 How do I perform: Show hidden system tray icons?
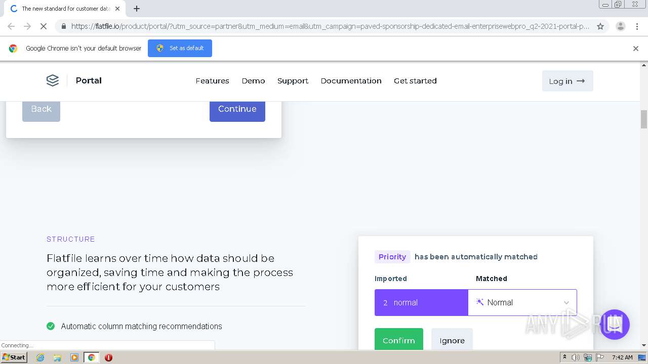(564, 357)
